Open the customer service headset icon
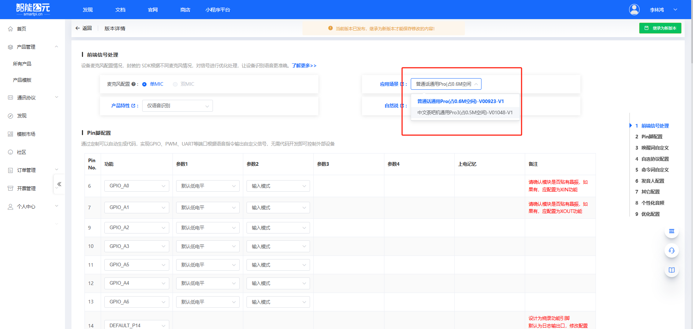Viewport: 693px width, 329px height. point(671,250)
